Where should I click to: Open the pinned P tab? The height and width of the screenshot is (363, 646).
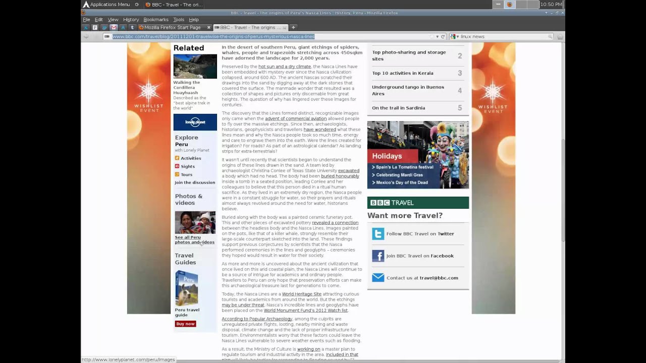95,28
